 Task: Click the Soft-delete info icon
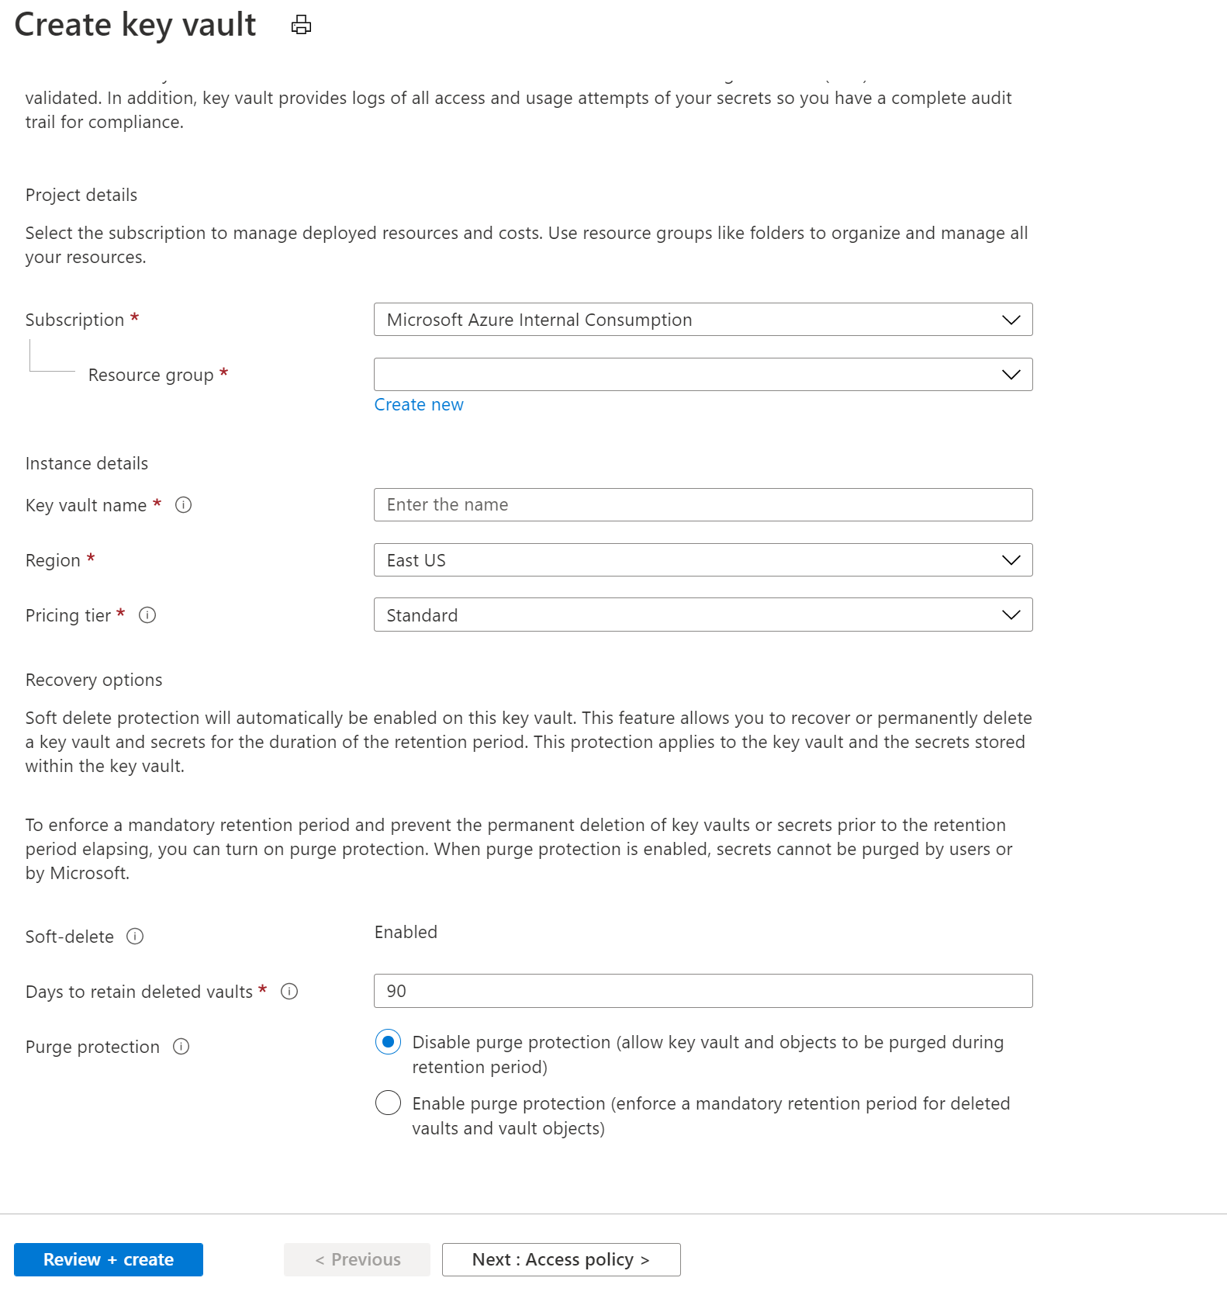pyautogui.click(x=134, y=937)
